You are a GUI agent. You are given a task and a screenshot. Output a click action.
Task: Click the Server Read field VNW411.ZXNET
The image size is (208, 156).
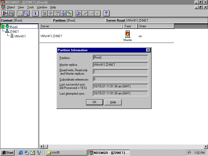(x=167, y=21)
